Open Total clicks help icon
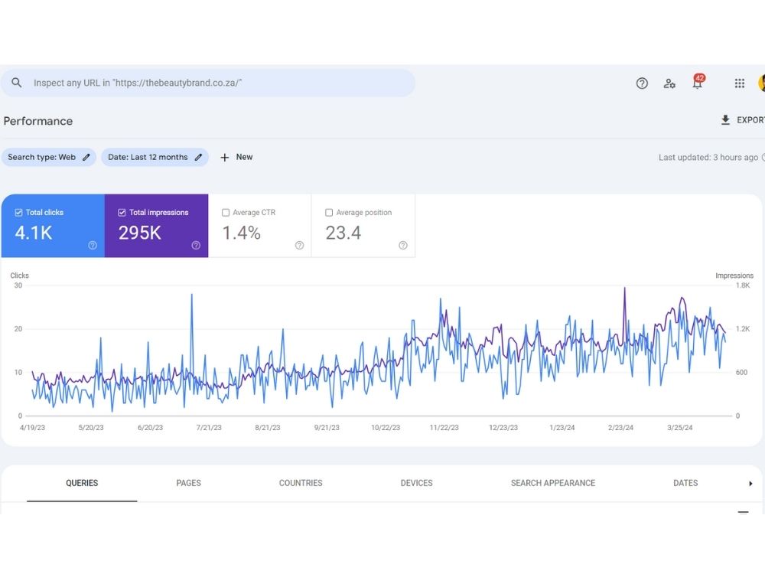 pos(93,245)
